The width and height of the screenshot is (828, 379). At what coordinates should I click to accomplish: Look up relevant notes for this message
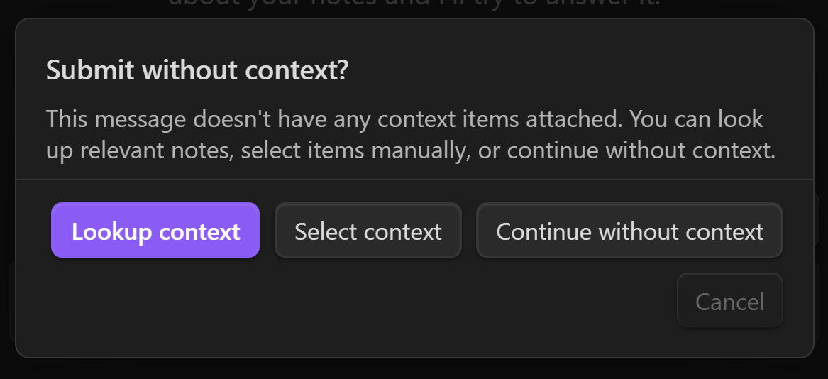[155, 231]
